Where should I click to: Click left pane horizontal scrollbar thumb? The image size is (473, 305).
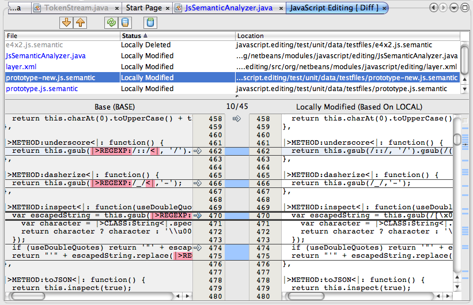click(x=28, y=296)
